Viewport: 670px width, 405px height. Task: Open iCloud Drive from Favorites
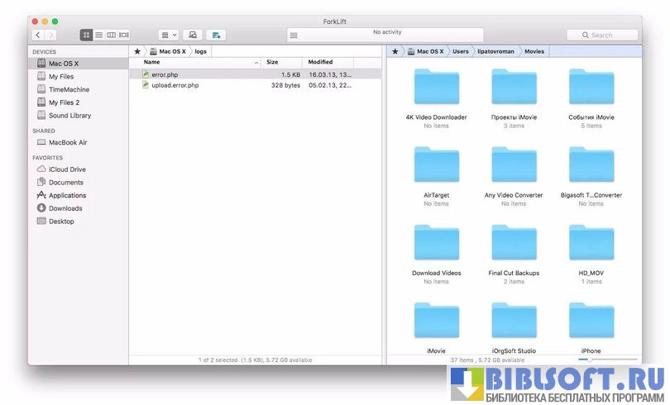(67, 169)
